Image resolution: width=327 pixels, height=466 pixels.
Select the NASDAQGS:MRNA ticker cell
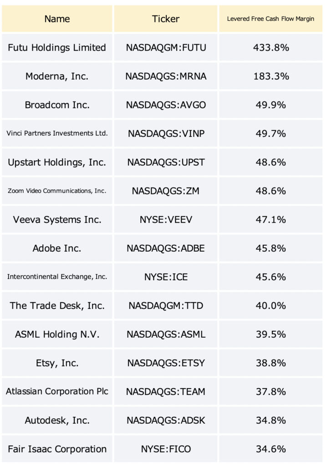pos(166,76)
